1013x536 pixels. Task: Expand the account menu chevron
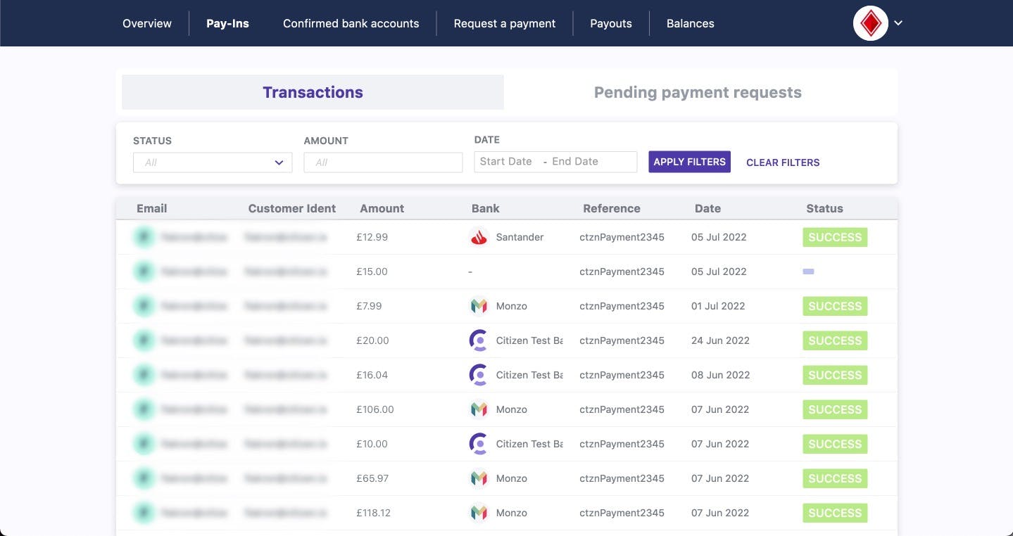coord(898,23)
